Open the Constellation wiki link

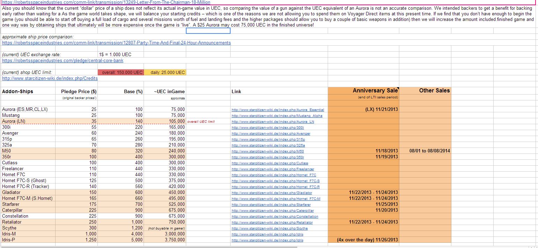(x=275, y=216)
